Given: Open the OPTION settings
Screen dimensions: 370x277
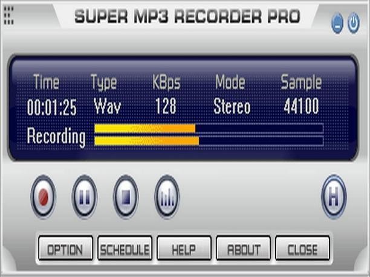Looking at the screenshot, I should pos(65,248).
